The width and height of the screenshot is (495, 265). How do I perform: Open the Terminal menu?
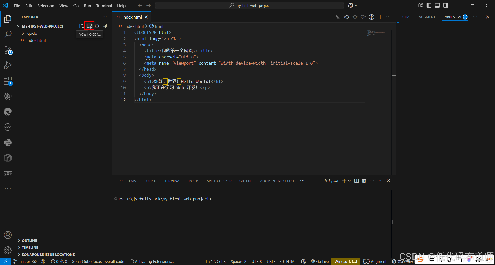tap(104, 6)
